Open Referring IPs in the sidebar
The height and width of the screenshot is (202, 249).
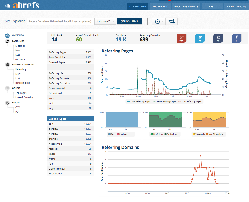coord(22,83)
